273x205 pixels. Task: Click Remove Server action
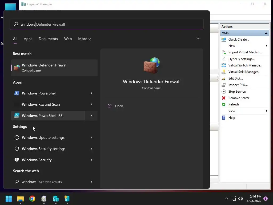pos(239,98)
